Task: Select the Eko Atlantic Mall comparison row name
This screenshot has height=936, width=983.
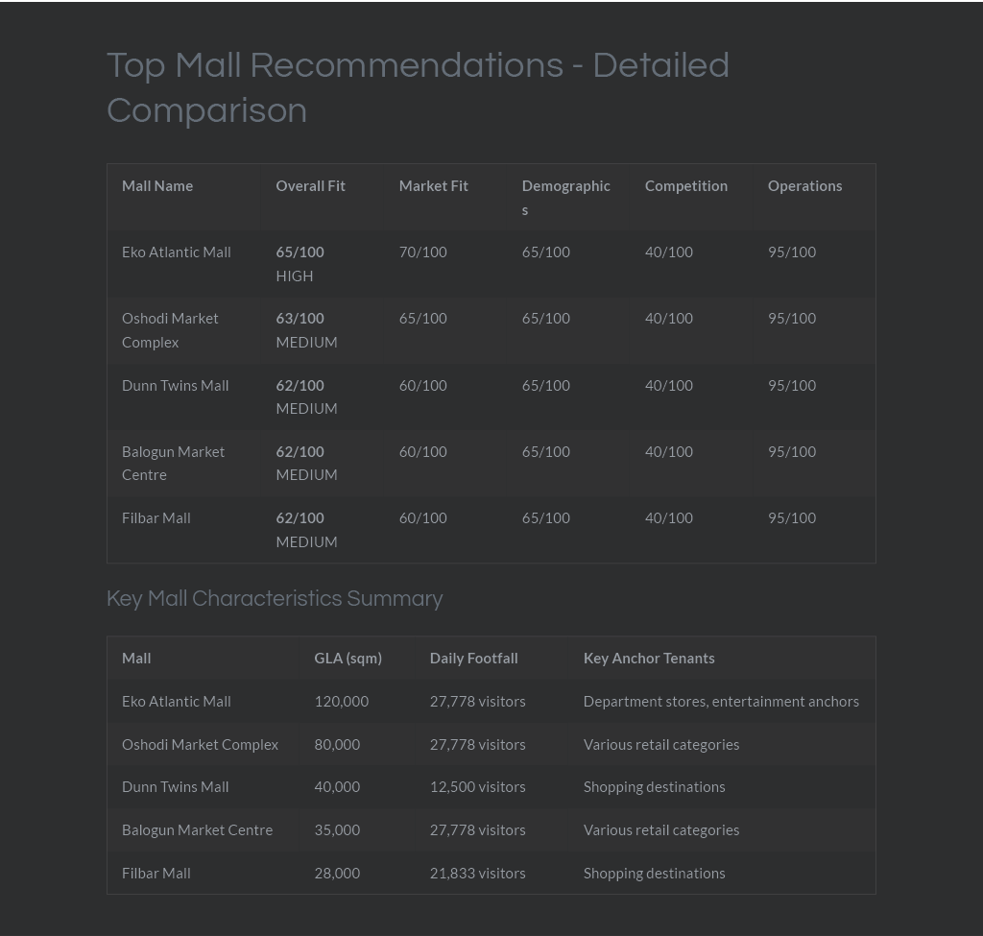Action: coord(177,252)
